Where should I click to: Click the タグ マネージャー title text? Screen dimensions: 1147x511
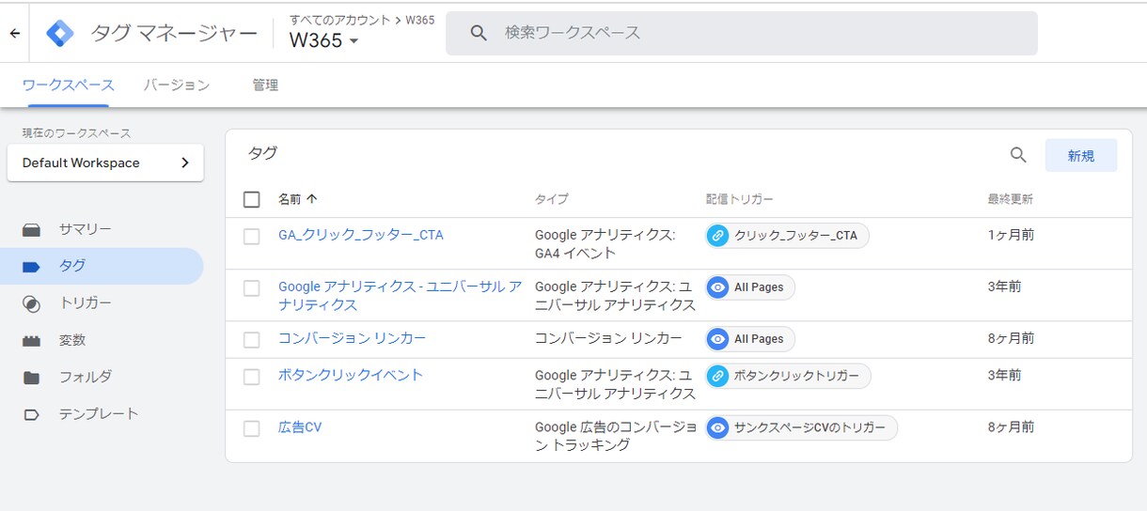click(x=174, y=33)
